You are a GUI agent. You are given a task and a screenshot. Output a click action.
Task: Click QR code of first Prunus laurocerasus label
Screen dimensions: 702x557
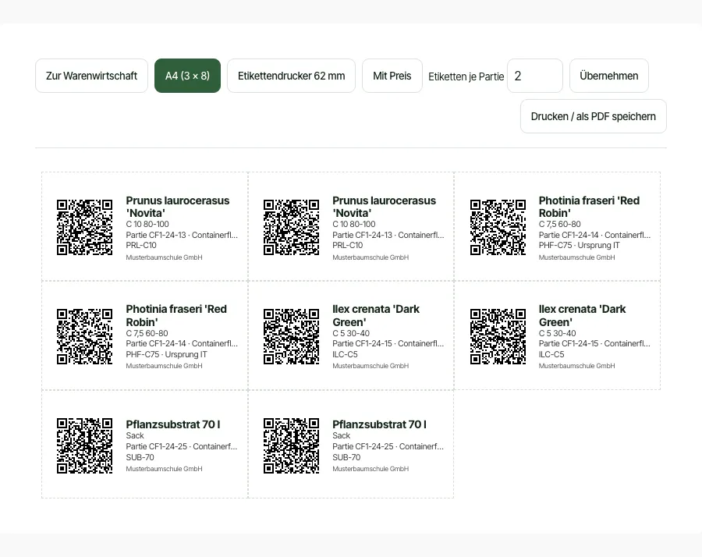pyautogui.click(x=84, y=228)
